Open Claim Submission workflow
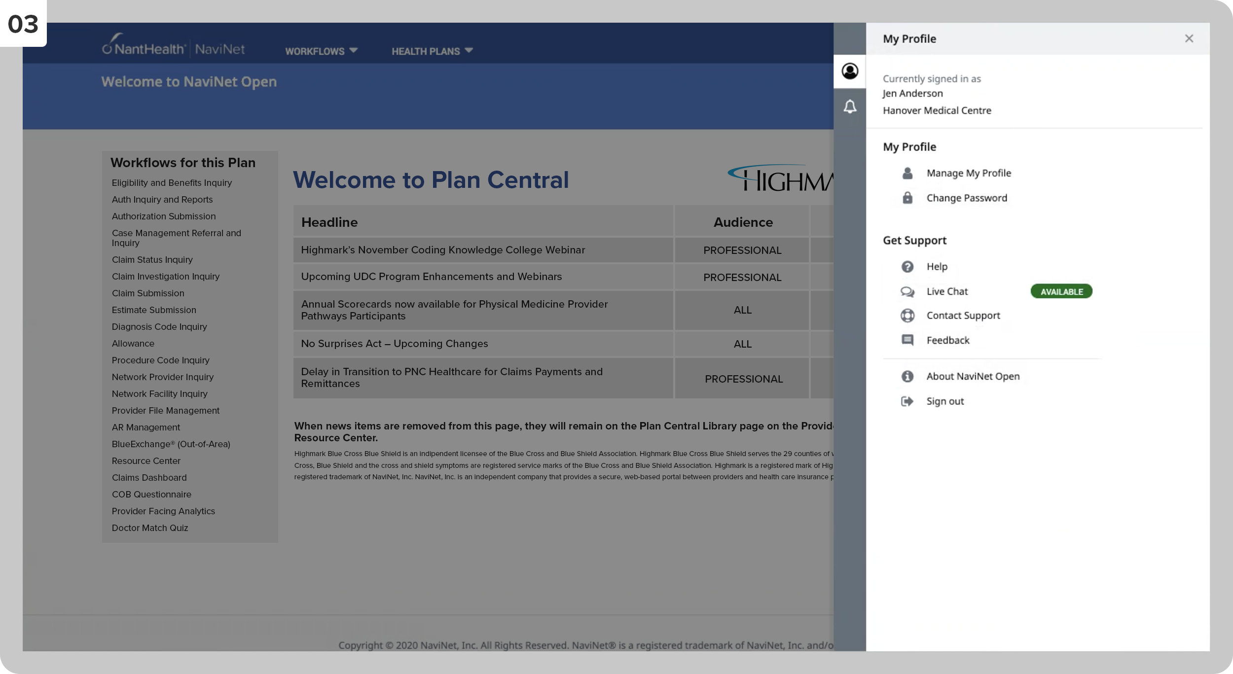Viewport: 1233px width, 674px height. click(x=148, y=293)
